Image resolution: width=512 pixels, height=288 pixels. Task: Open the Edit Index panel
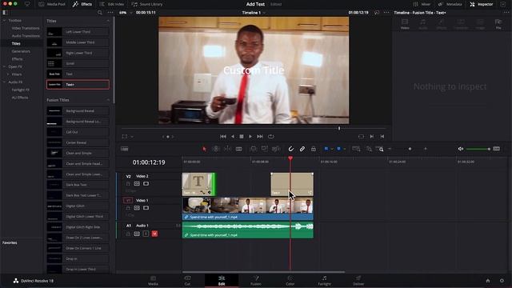[x=112, y=4]
